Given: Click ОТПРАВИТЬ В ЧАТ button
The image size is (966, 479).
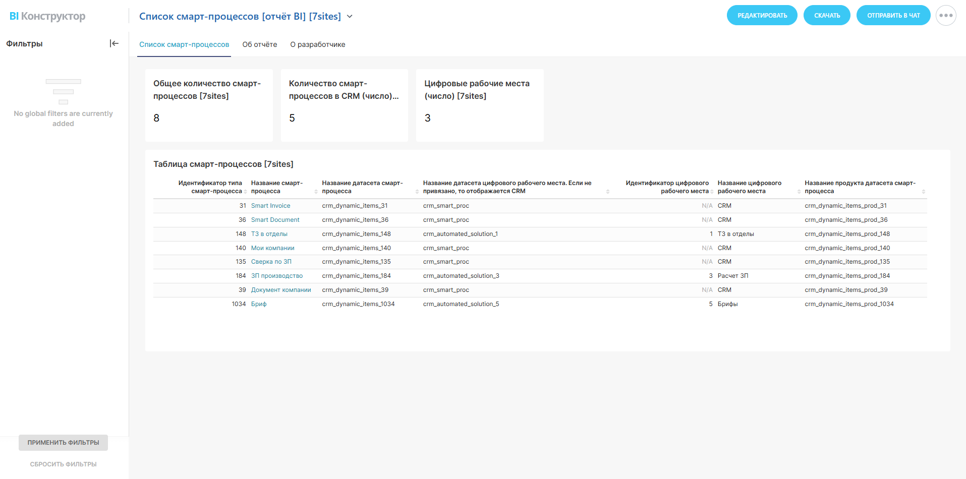Looking at the screenshot, I should click(x=893, y=16).
